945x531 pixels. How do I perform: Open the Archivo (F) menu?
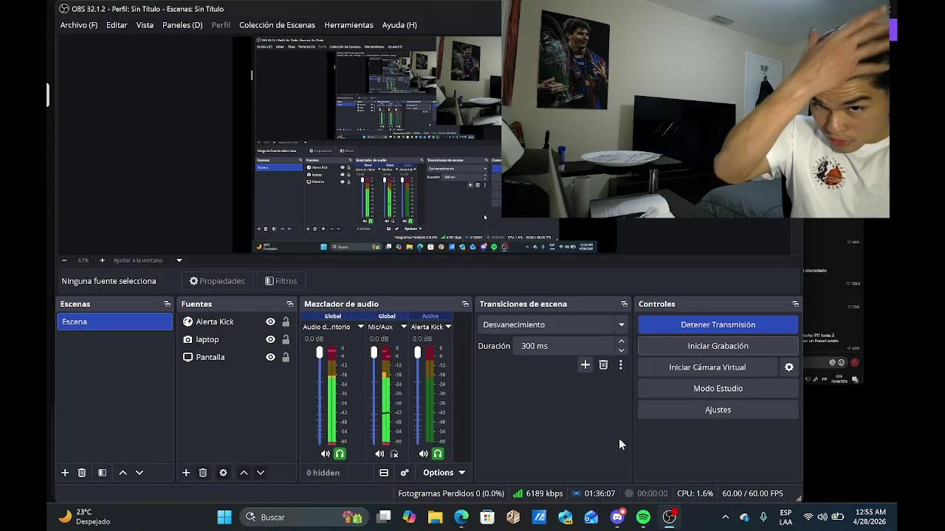[79, 25]
